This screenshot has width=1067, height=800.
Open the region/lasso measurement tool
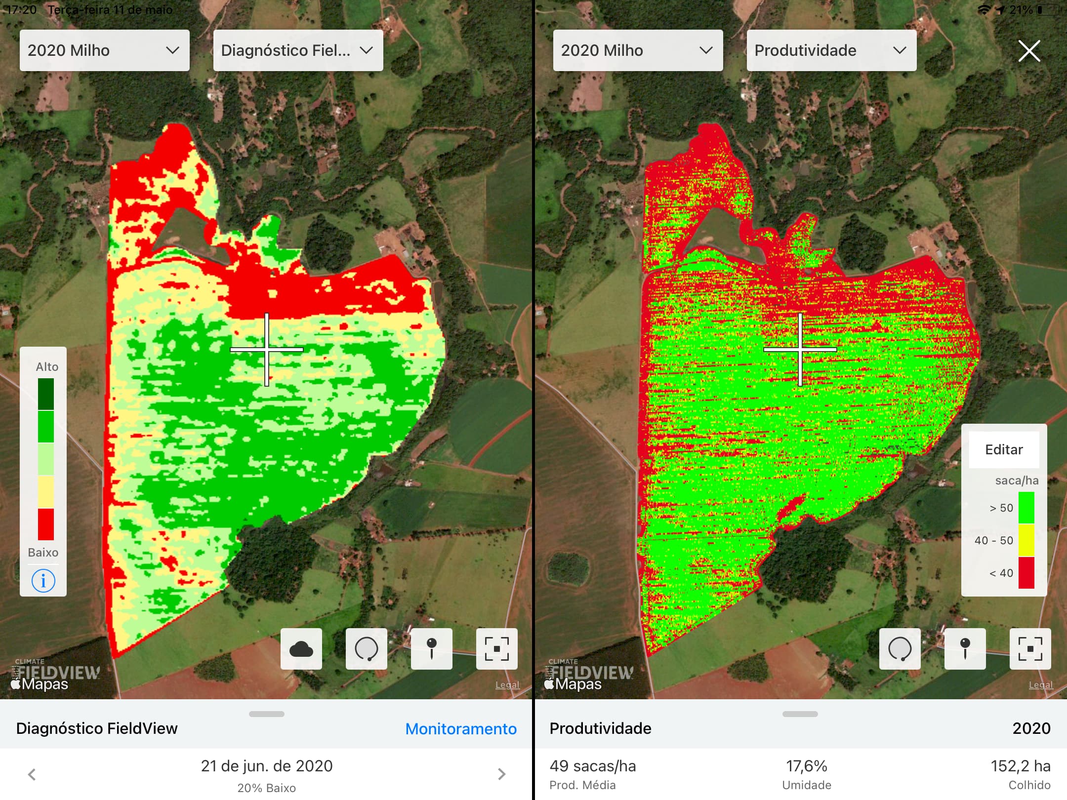pyautogui.click(x=367, y=649)
